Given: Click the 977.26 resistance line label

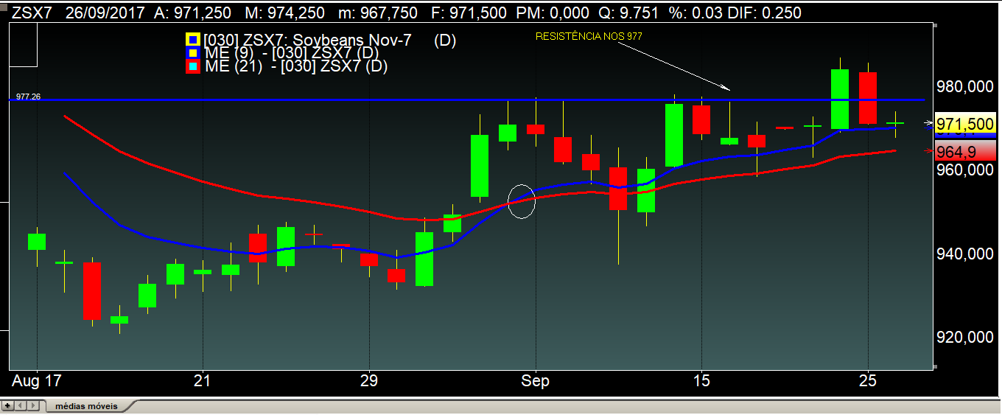Looking at the screenshot, I should (27, 96).
